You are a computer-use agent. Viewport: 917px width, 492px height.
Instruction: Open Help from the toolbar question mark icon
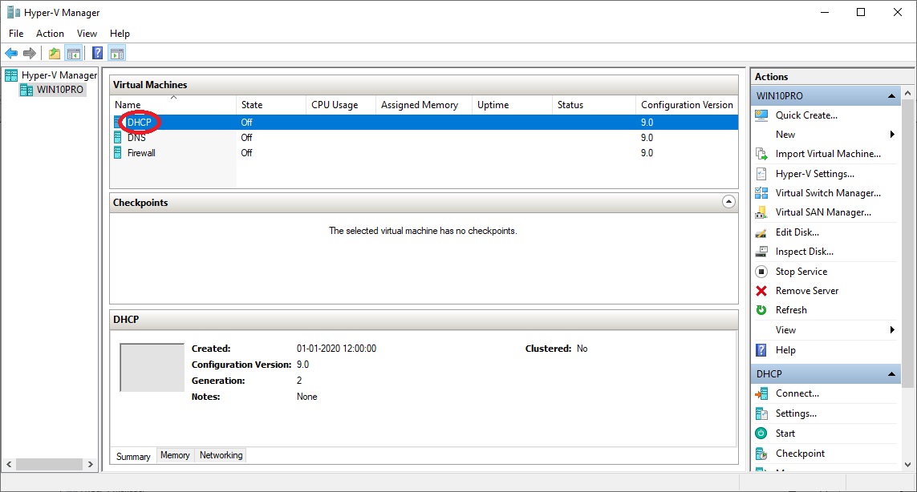(x=98, y=54)
